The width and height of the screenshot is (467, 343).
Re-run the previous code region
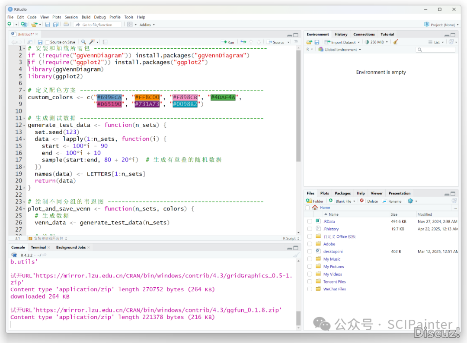click(x=243, y=42)
